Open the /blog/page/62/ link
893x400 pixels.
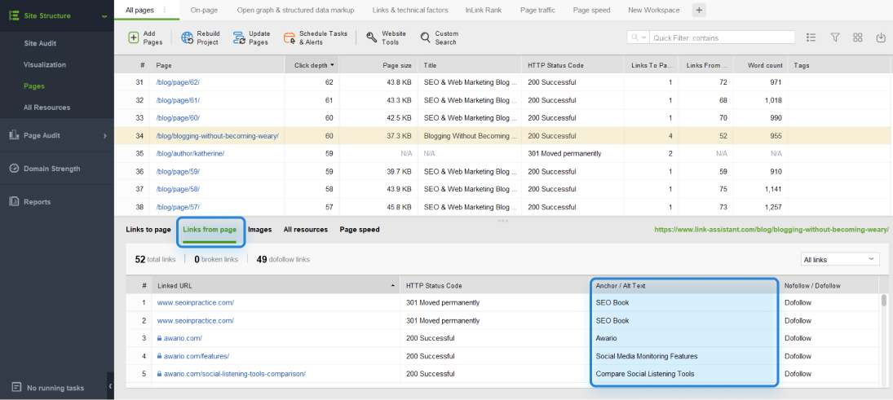tap(178, 82)
